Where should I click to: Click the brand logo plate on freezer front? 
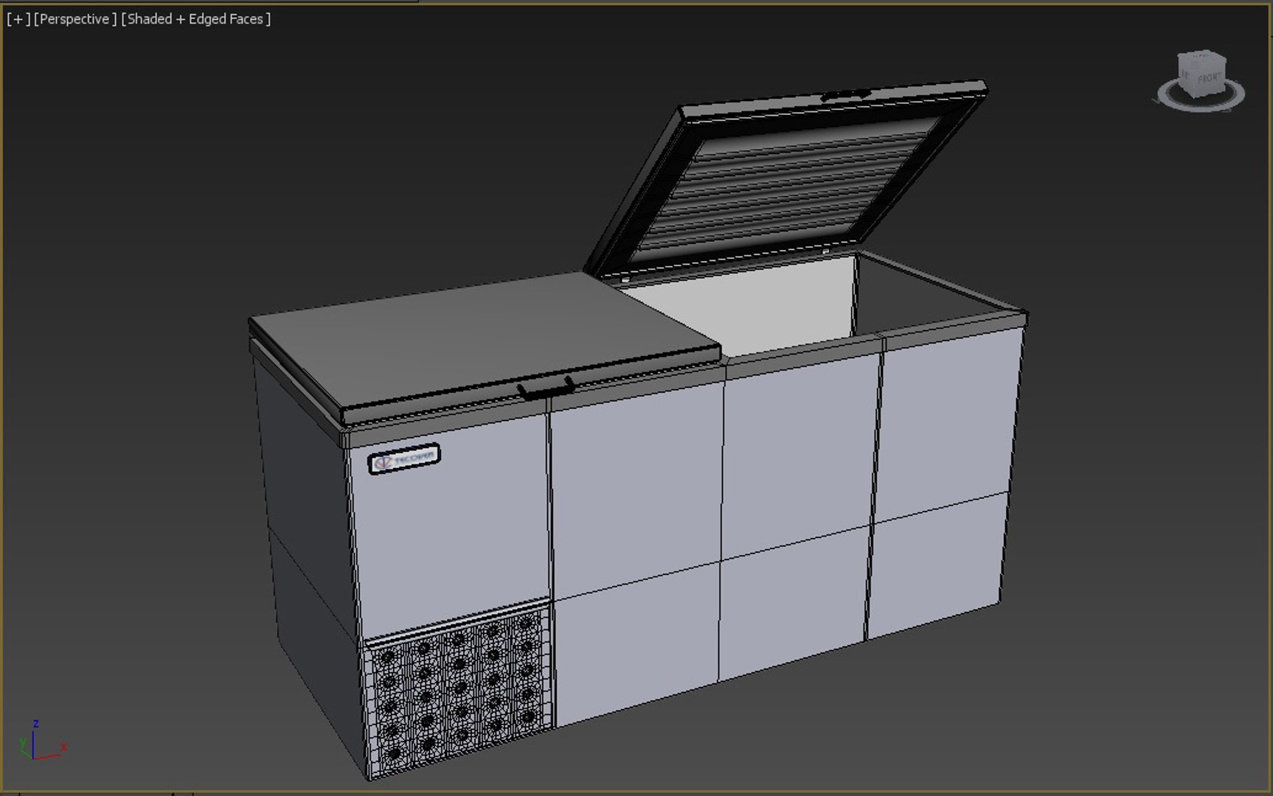coord(404,458)
